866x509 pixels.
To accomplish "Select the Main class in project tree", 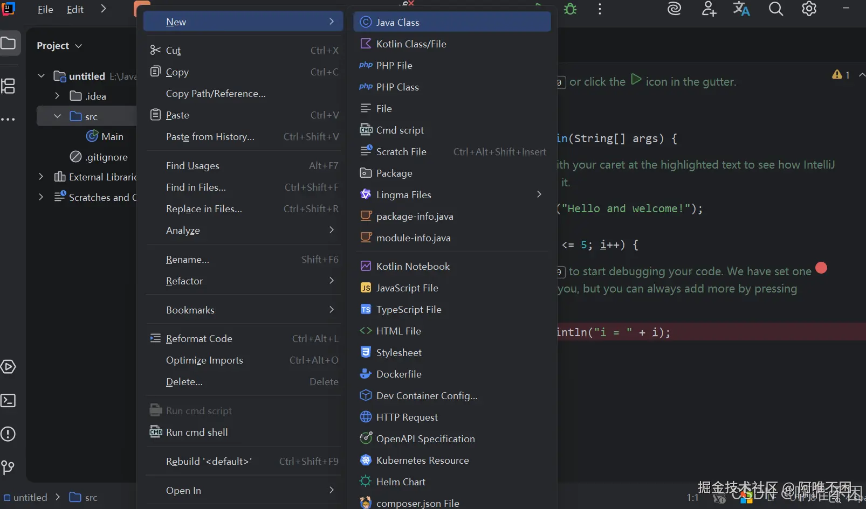I will [x=105, y=137].
